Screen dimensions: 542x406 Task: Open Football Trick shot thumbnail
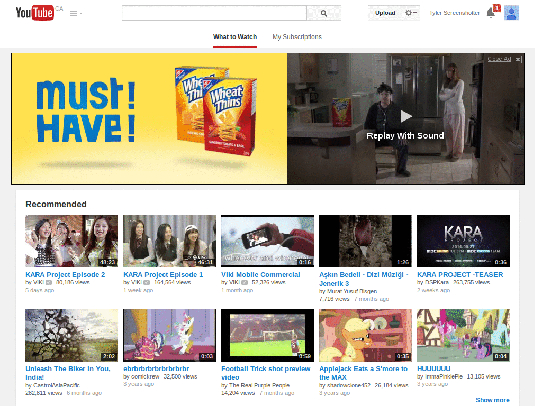(x=267, y=335)
